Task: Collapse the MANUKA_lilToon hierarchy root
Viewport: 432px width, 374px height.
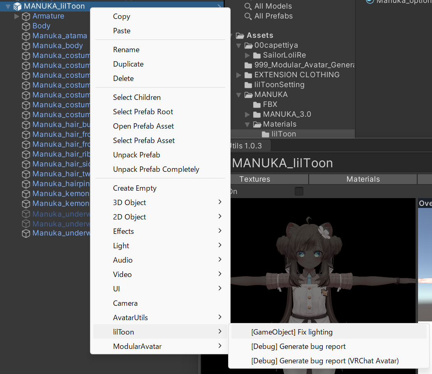Action: 8,6
